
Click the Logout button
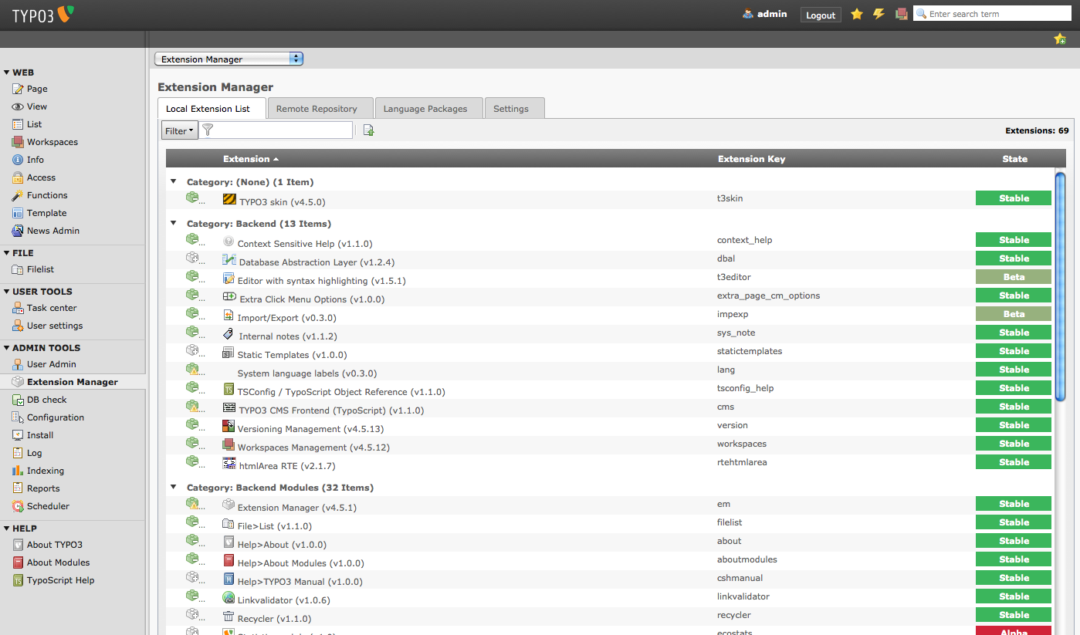pyautogui.click(x=821, y=15)
